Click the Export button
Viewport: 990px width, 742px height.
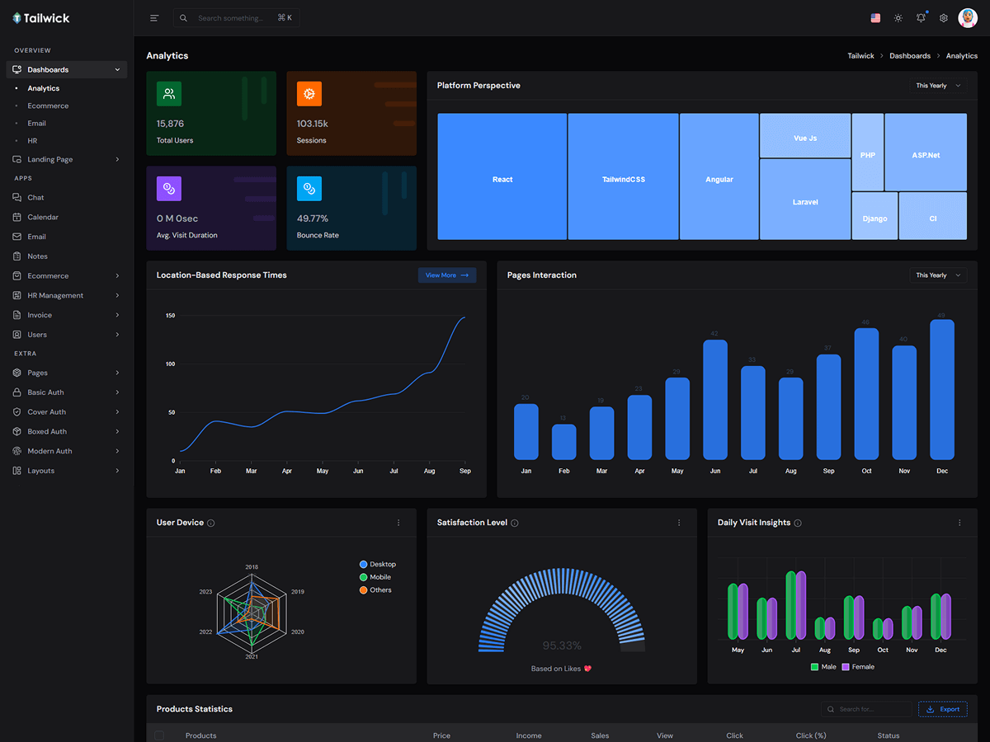943,709
